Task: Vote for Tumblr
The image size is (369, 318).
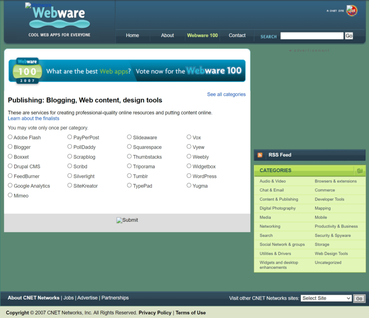Action: (x=129, y=176)
